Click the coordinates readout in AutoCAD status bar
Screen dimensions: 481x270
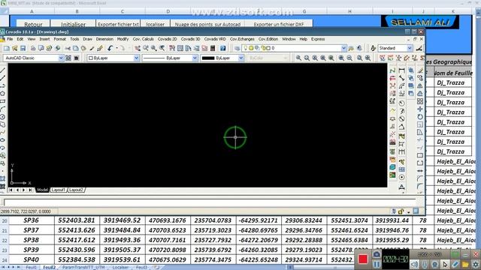(x=26, y=211)
